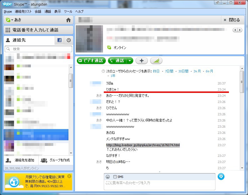The width and height of the screenshot is (248, 195).
Task: Show messages from 7日間
Action: click(x=169, y=71)
